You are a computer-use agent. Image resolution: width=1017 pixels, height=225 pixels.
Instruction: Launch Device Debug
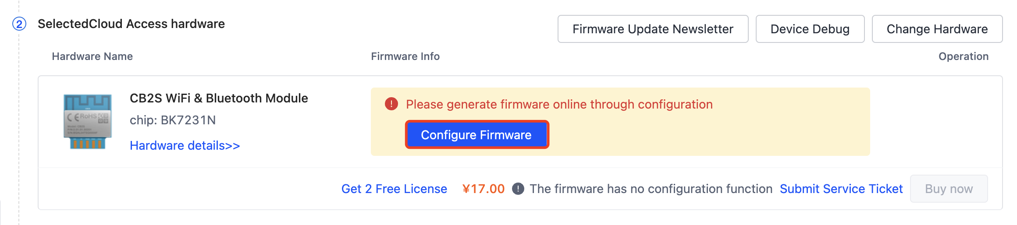pos(810,29)
